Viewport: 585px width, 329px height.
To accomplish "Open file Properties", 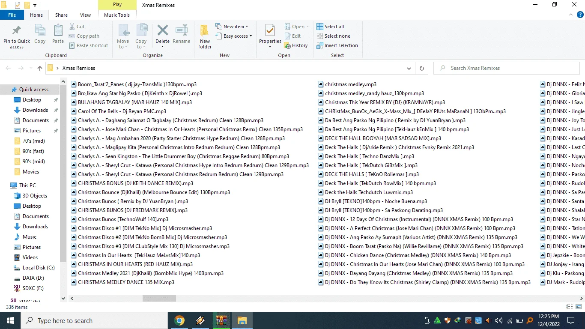I will (270, 36).
